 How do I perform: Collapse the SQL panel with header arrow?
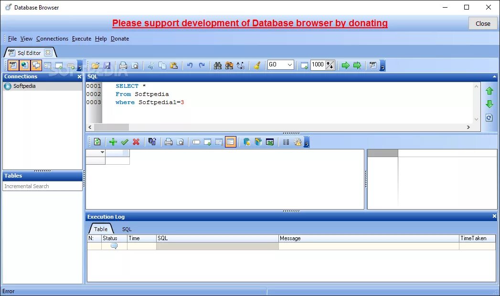pyautogui.click(x=494, y=76)
